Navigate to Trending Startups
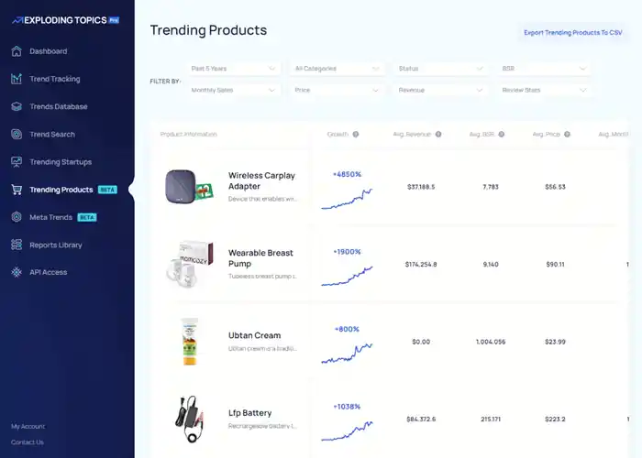The height and width of the screenshot is (458, 642). [61, 162]
